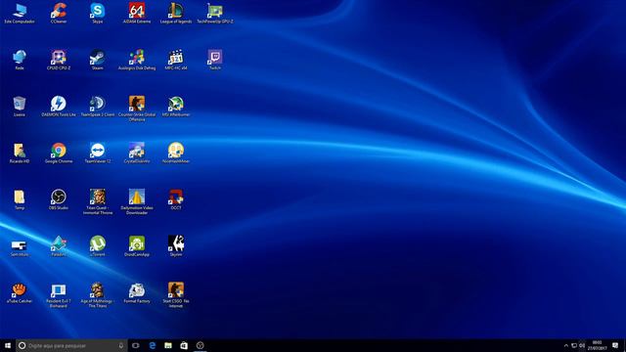
Task: Launch DAEMON Tools Lite shortcut
Action: tap(59, 107)
